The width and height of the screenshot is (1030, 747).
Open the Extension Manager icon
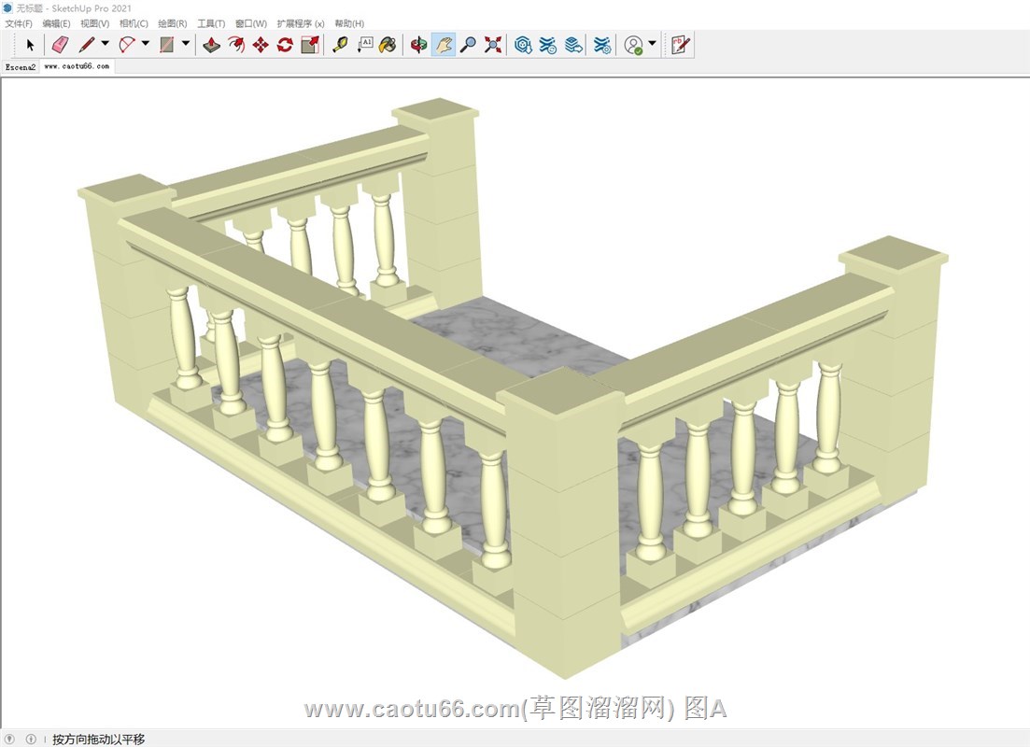point(602,45)
